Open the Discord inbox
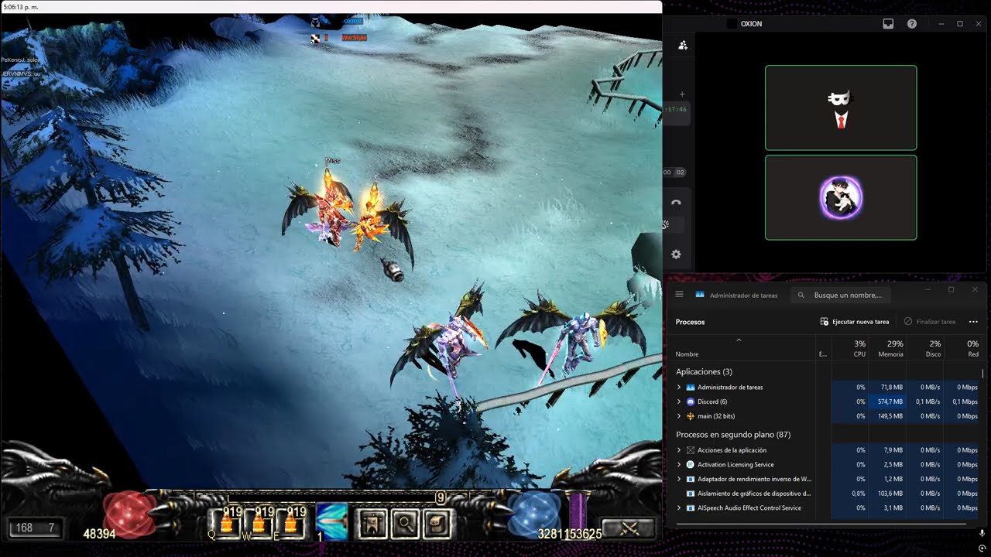 (x=888, y=24)
